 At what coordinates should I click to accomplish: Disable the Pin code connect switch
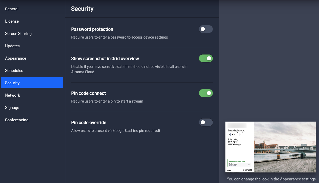(206, 93)
